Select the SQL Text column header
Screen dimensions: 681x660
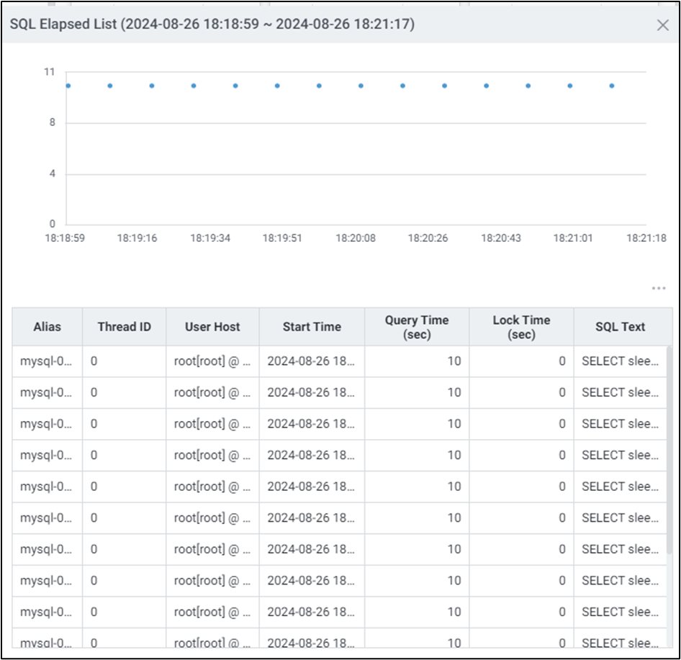click(620, 327)
